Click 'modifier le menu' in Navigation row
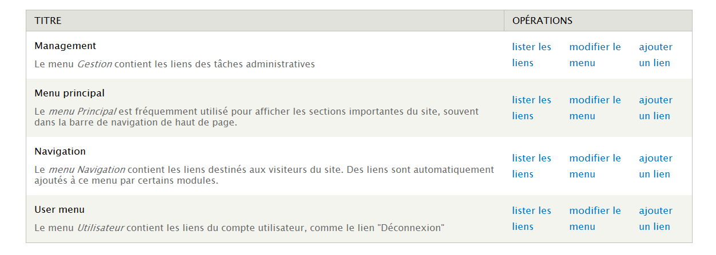The width and height of the screenshot is (716, 255). click(x=595, y=159)
